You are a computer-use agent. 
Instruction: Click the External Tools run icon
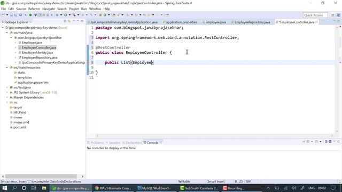(74, 15)
